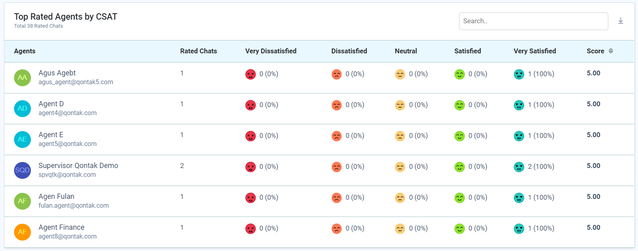Click Agent Finance's orange AF avatar
This screenshot has height=251, width=638.
[x=22, y=232]
